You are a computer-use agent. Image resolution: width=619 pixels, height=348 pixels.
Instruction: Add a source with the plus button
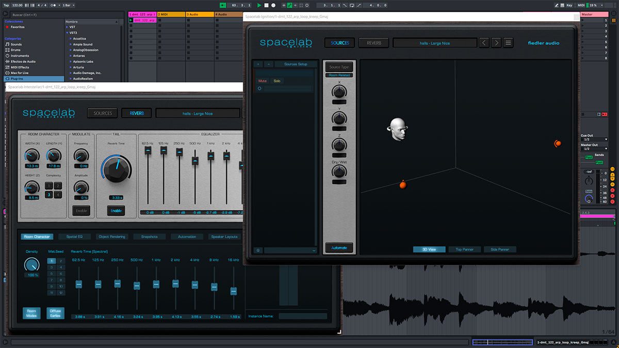(x=258, y=64)
